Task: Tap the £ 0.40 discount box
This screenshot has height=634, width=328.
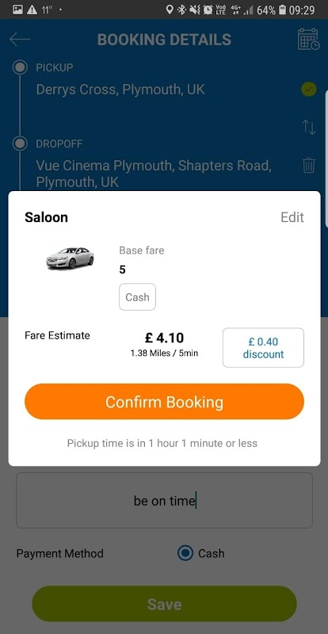Action: coord(263,348)
